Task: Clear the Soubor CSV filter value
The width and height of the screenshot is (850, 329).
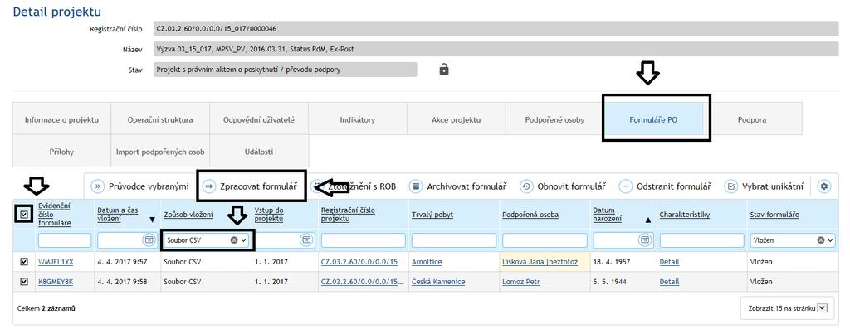Action: coord(234,240)
